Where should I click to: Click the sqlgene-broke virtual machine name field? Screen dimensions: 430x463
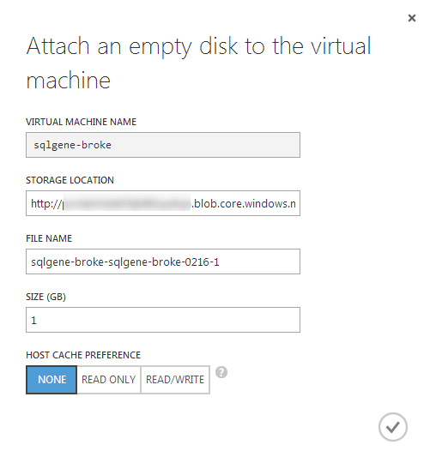(163, 145)
